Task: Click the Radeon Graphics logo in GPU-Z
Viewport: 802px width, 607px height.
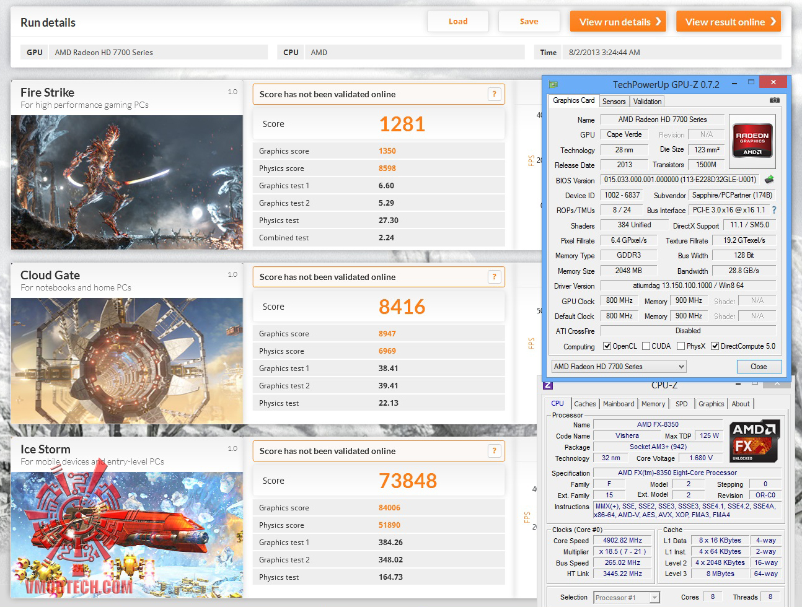Action: (x=752, y=141)
